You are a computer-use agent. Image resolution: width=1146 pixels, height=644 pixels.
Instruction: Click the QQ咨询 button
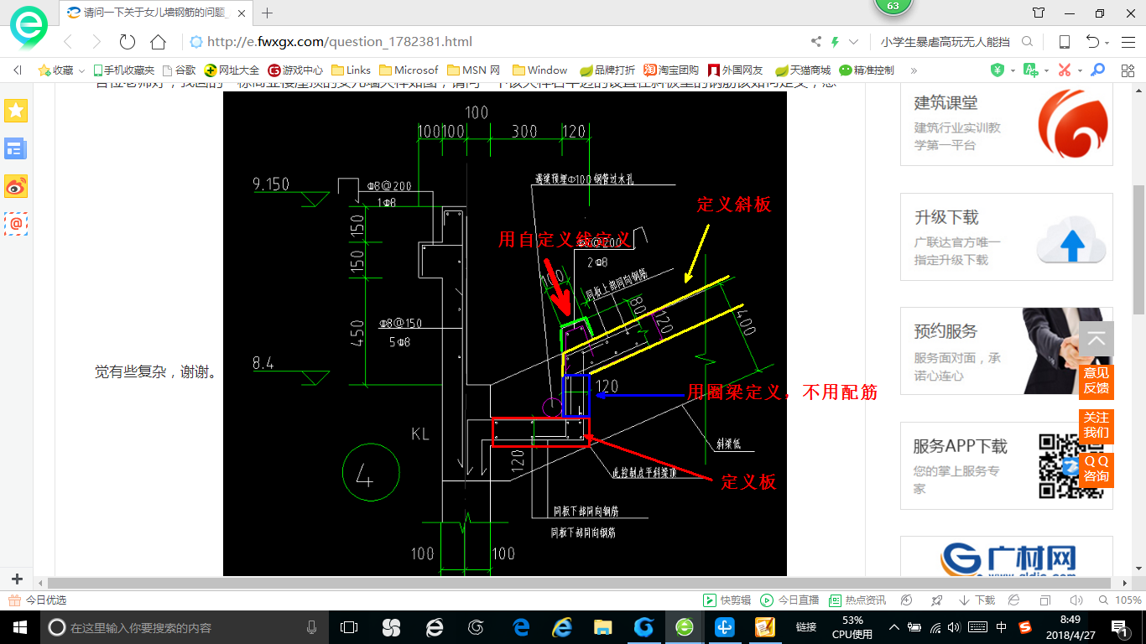tap(1097, 469)
